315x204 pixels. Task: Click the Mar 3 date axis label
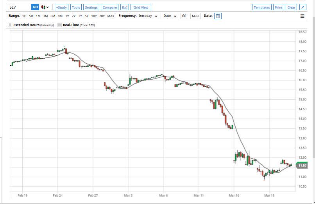click(x=128, y=195)
